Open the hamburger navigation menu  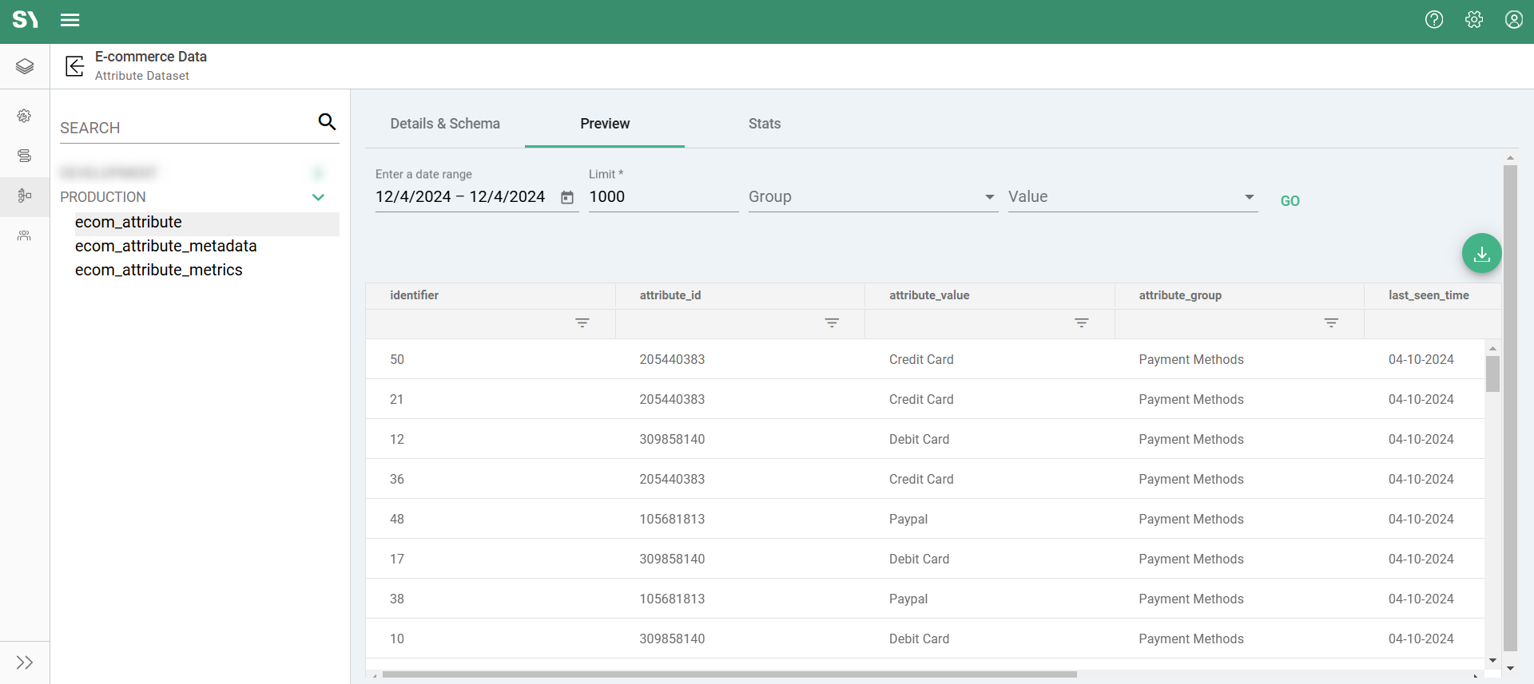click(x=70, y=20)
